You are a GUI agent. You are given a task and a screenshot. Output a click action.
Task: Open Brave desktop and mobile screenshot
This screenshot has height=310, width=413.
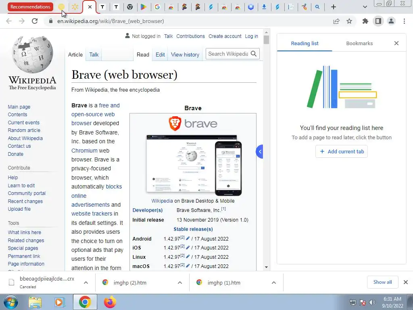[x=194, y=165]
